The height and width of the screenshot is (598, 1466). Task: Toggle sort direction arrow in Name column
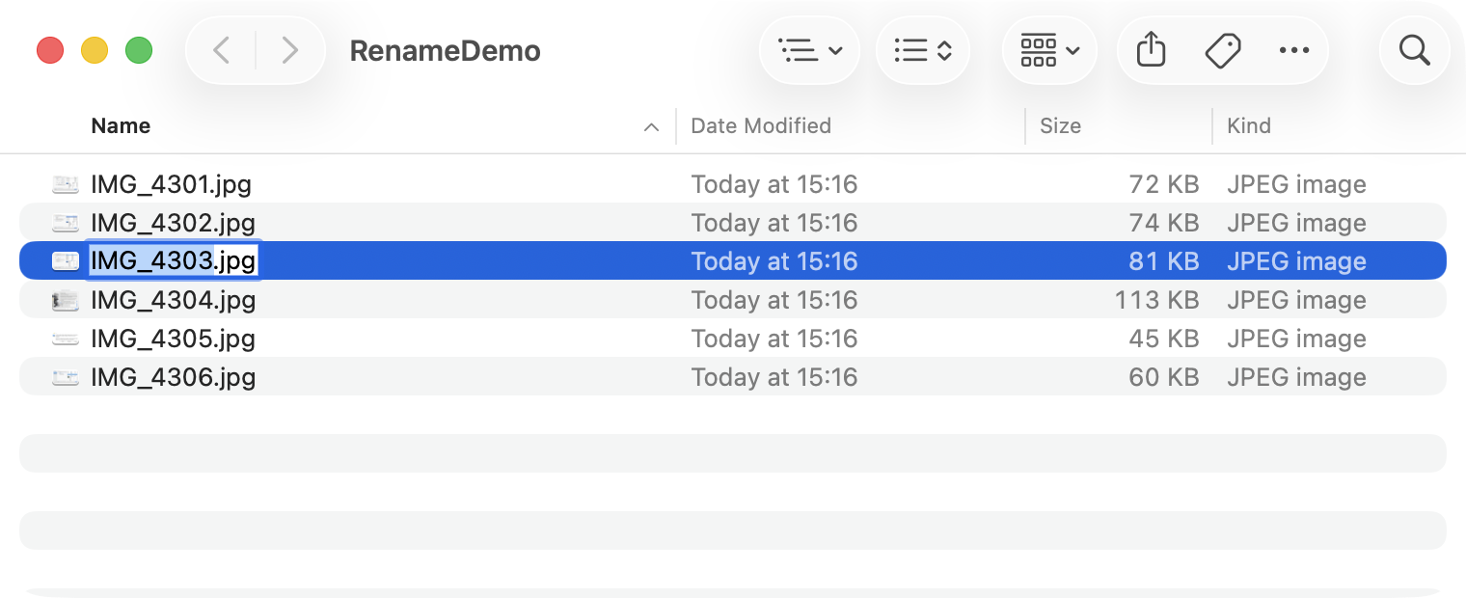click(x=652, y=126)
